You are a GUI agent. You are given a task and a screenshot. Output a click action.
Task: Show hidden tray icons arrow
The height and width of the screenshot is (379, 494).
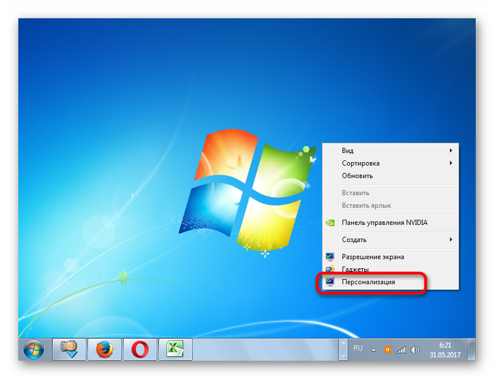click(373, 349)
